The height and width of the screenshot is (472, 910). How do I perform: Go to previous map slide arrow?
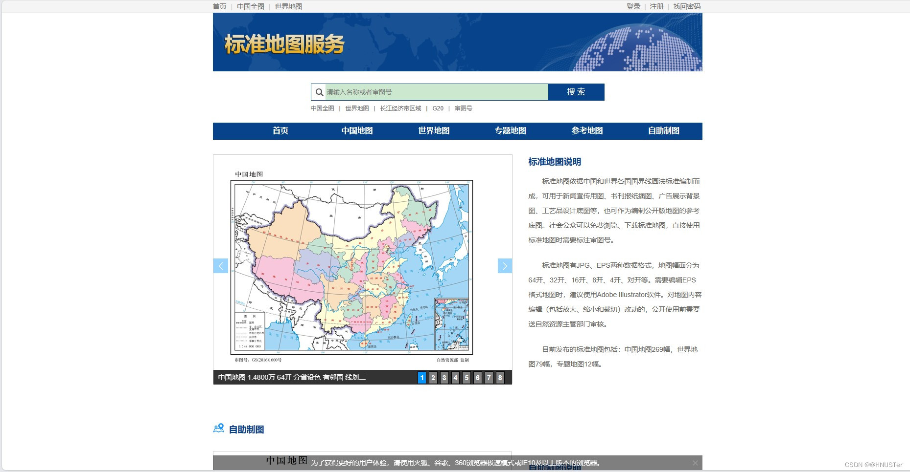click(x=221, y=266)
